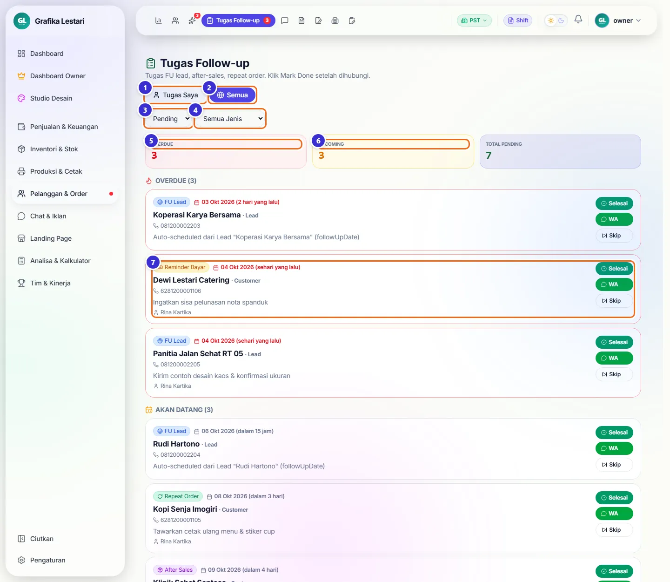Open the building icon in top toolbar
670x582 pixels.
[x=335, y=20]
